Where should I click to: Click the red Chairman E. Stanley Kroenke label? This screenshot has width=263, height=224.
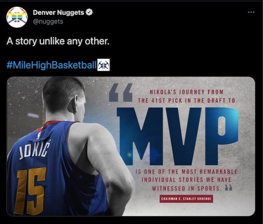point(186,199)
